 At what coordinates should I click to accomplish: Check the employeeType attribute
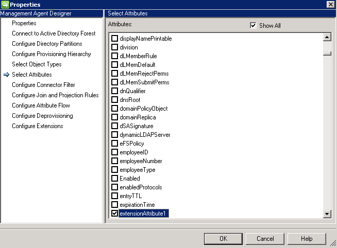point(114,170)
